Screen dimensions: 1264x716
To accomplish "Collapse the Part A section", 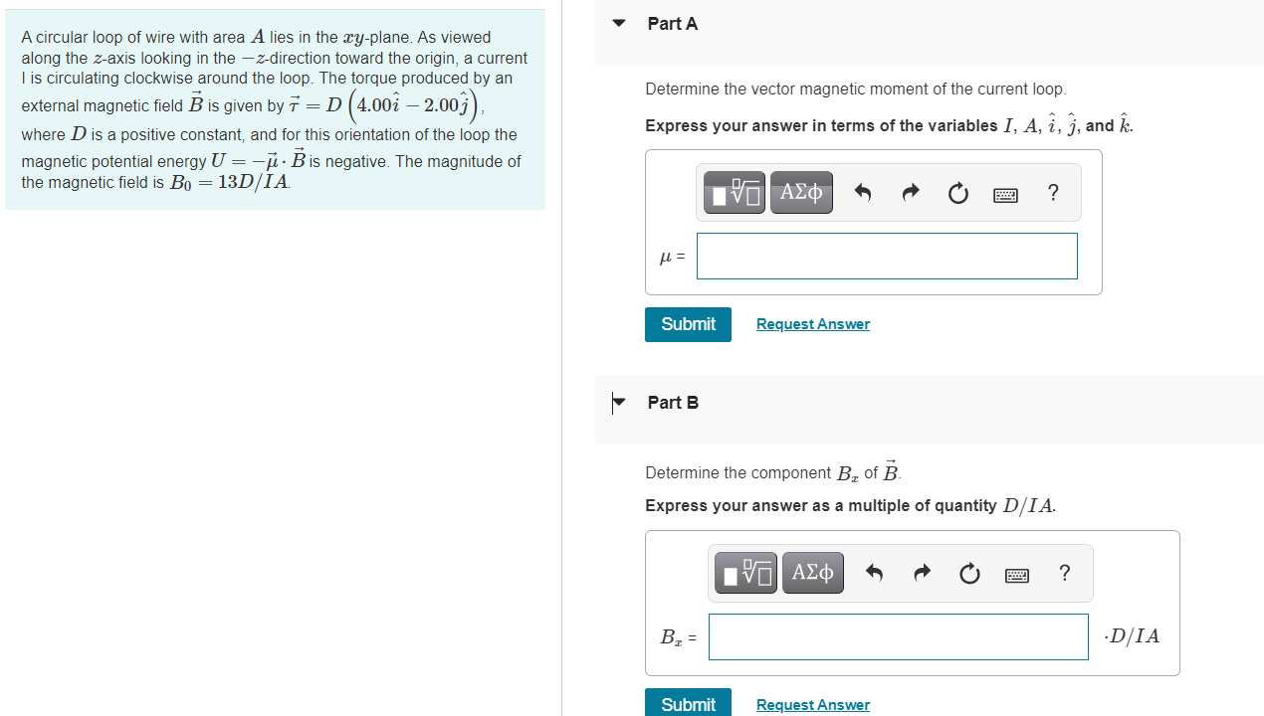I will pos(619,23).
